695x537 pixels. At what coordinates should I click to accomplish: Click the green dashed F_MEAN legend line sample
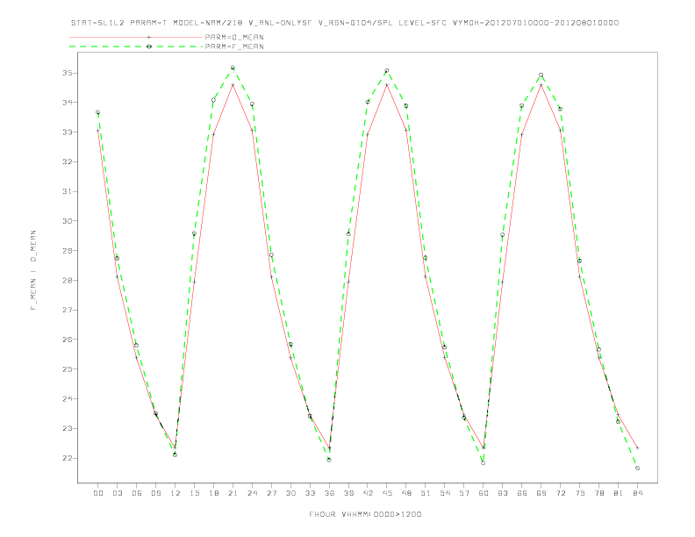136,47
